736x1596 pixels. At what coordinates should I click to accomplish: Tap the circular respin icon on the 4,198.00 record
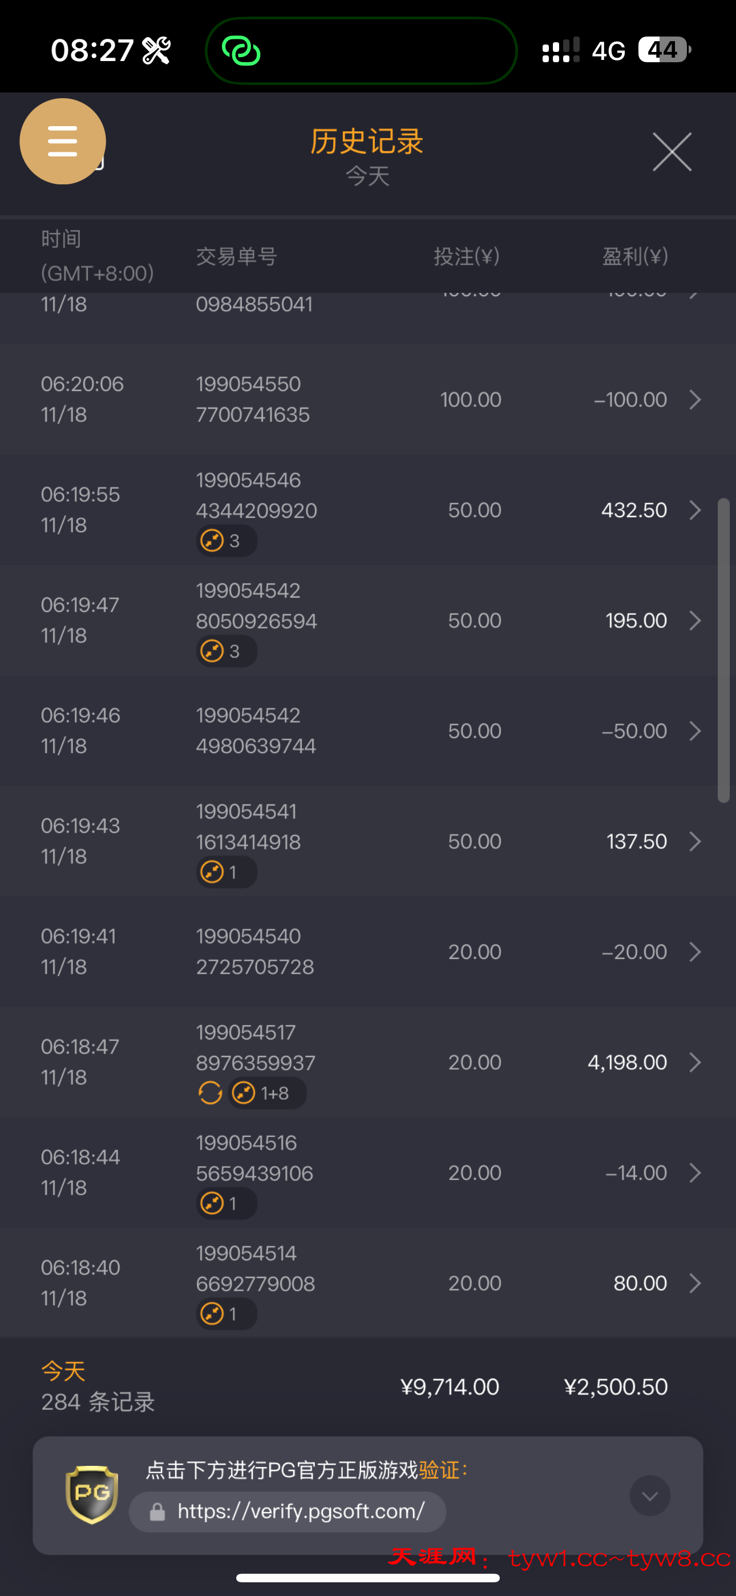click(x=210, y=1093)
